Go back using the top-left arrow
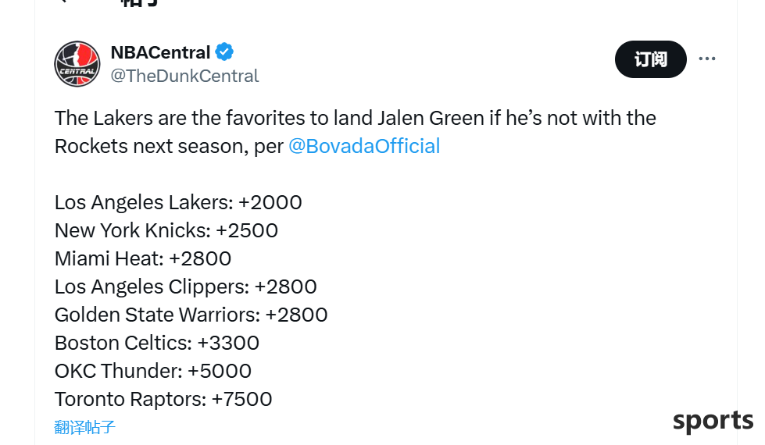Viewport: 765px width, 445px height. (x=62, y=2)
